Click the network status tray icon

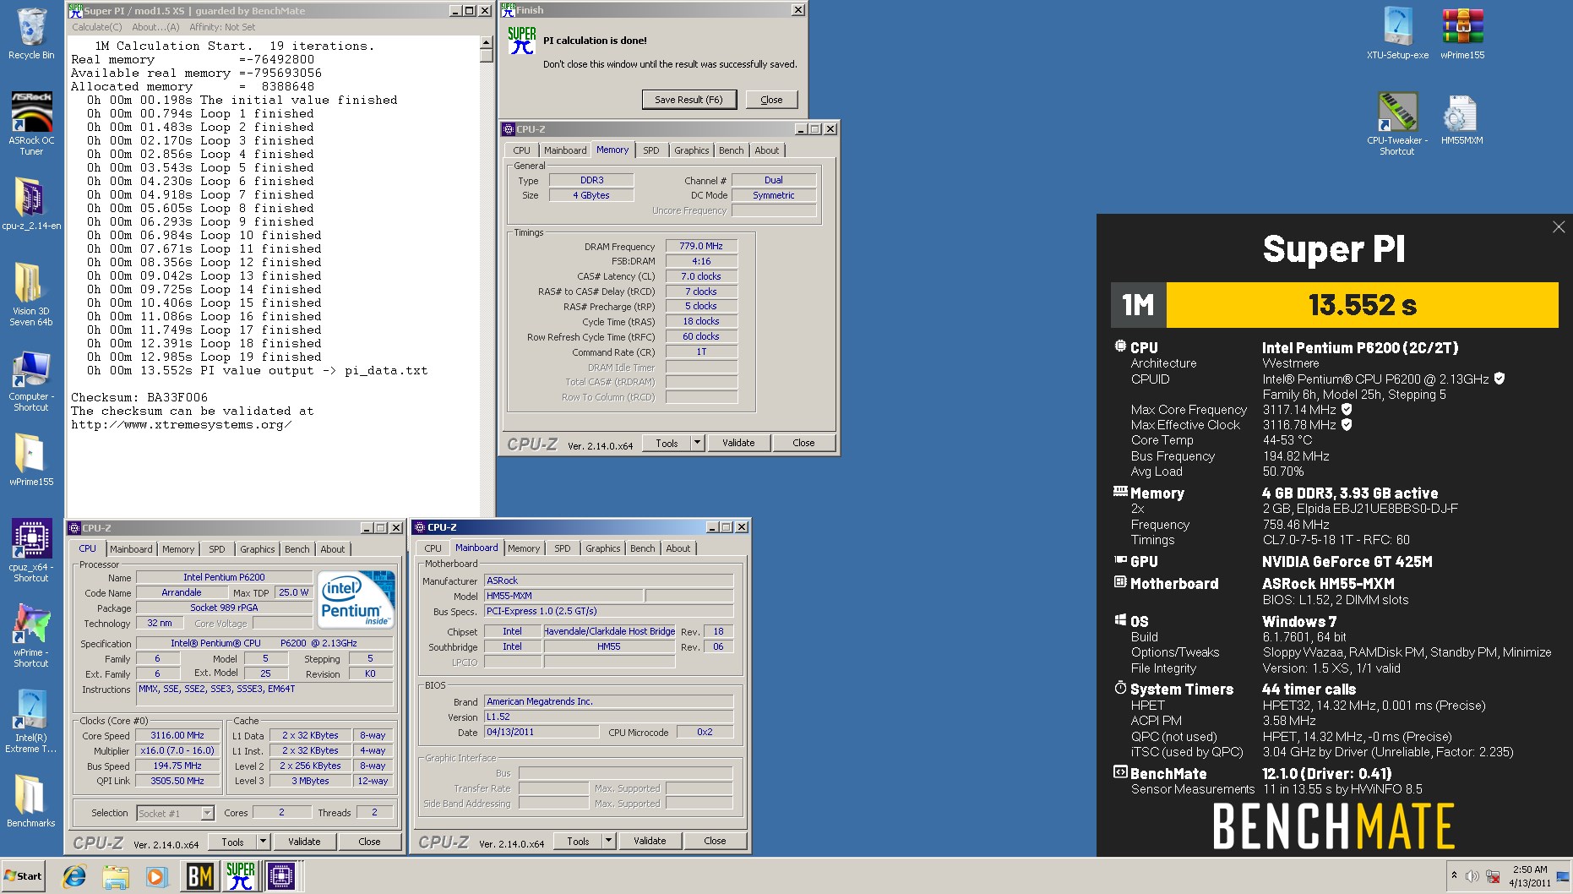click(x=1493, y=876)
